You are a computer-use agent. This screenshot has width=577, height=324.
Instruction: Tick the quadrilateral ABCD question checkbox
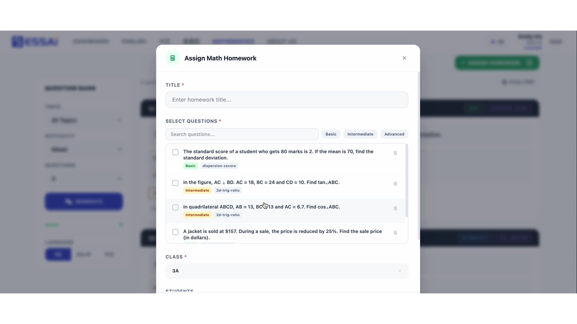[x=175, y=208]
